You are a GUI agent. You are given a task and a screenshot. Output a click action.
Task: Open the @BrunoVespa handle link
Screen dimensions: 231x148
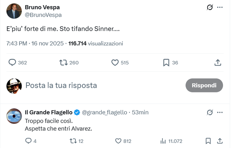click(x=43, y=15)
